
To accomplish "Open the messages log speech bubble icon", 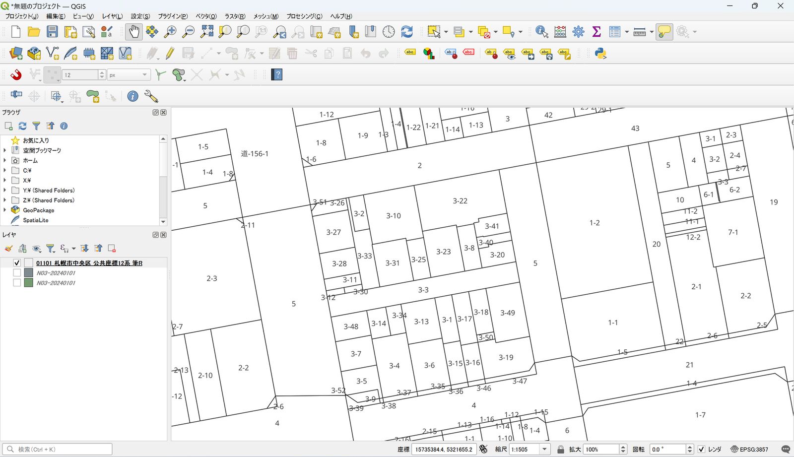I will tap(786, 449).
